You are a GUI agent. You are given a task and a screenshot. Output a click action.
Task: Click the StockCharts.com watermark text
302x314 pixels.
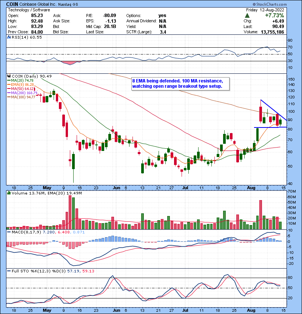(x=270, y=4)
